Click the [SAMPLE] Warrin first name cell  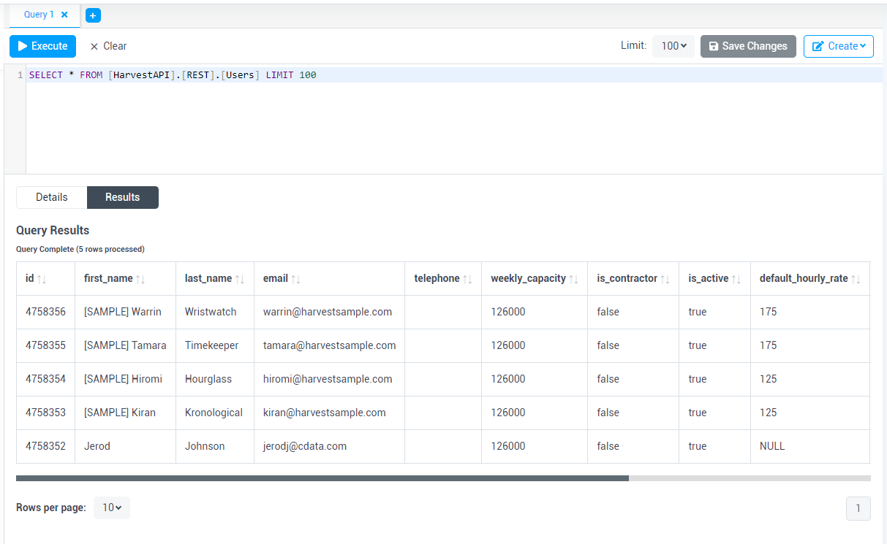click(125, 312)
